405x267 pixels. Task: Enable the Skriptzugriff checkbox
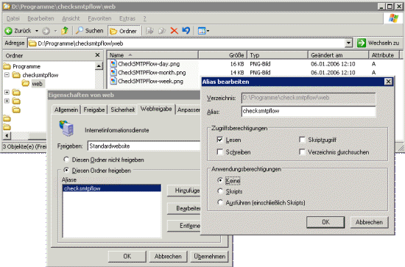click(x=302, y=140)
